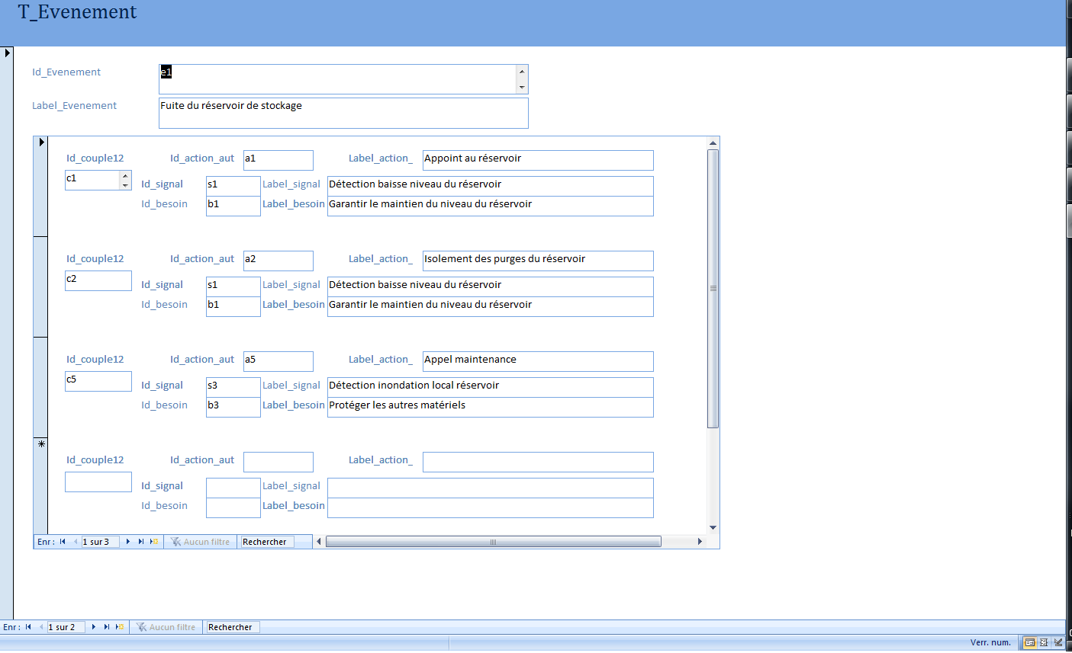Jump to last record in main form navigator
Viewport: 1072px width, 653px height.
coord(107,627)
